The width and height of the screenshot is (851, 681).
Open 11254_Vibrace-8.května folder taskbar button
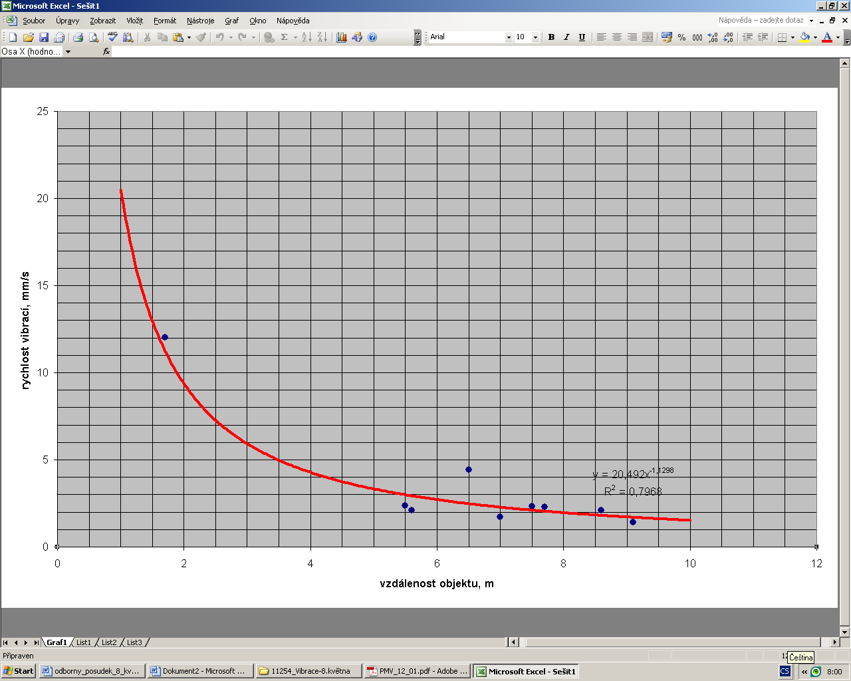point(308,671)
